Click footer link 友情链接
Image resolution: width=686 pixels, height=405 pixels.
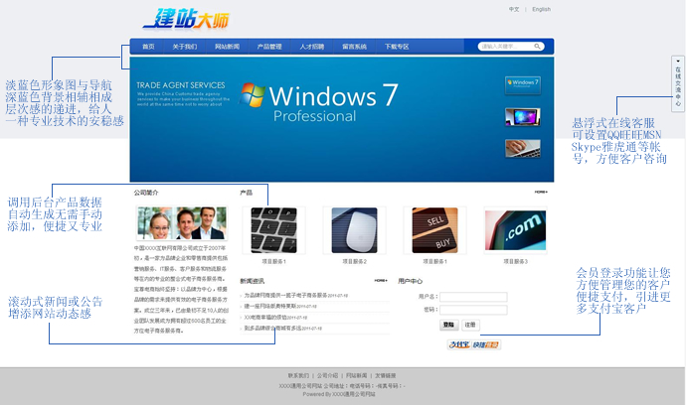[386, 375]
